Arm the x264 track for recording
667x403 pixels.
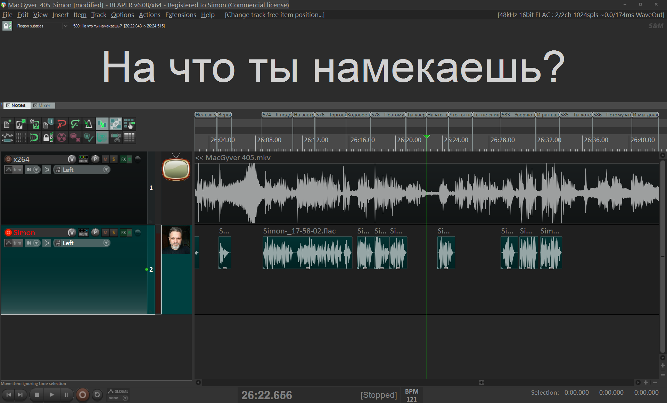(x=8, y=159)
